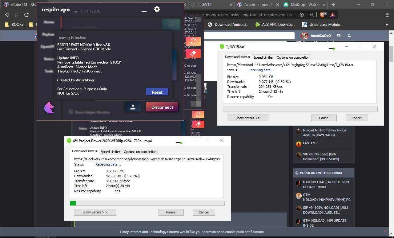394x238 pixels.
Task: Close the Action - Project browser tab
Action: 278,5
